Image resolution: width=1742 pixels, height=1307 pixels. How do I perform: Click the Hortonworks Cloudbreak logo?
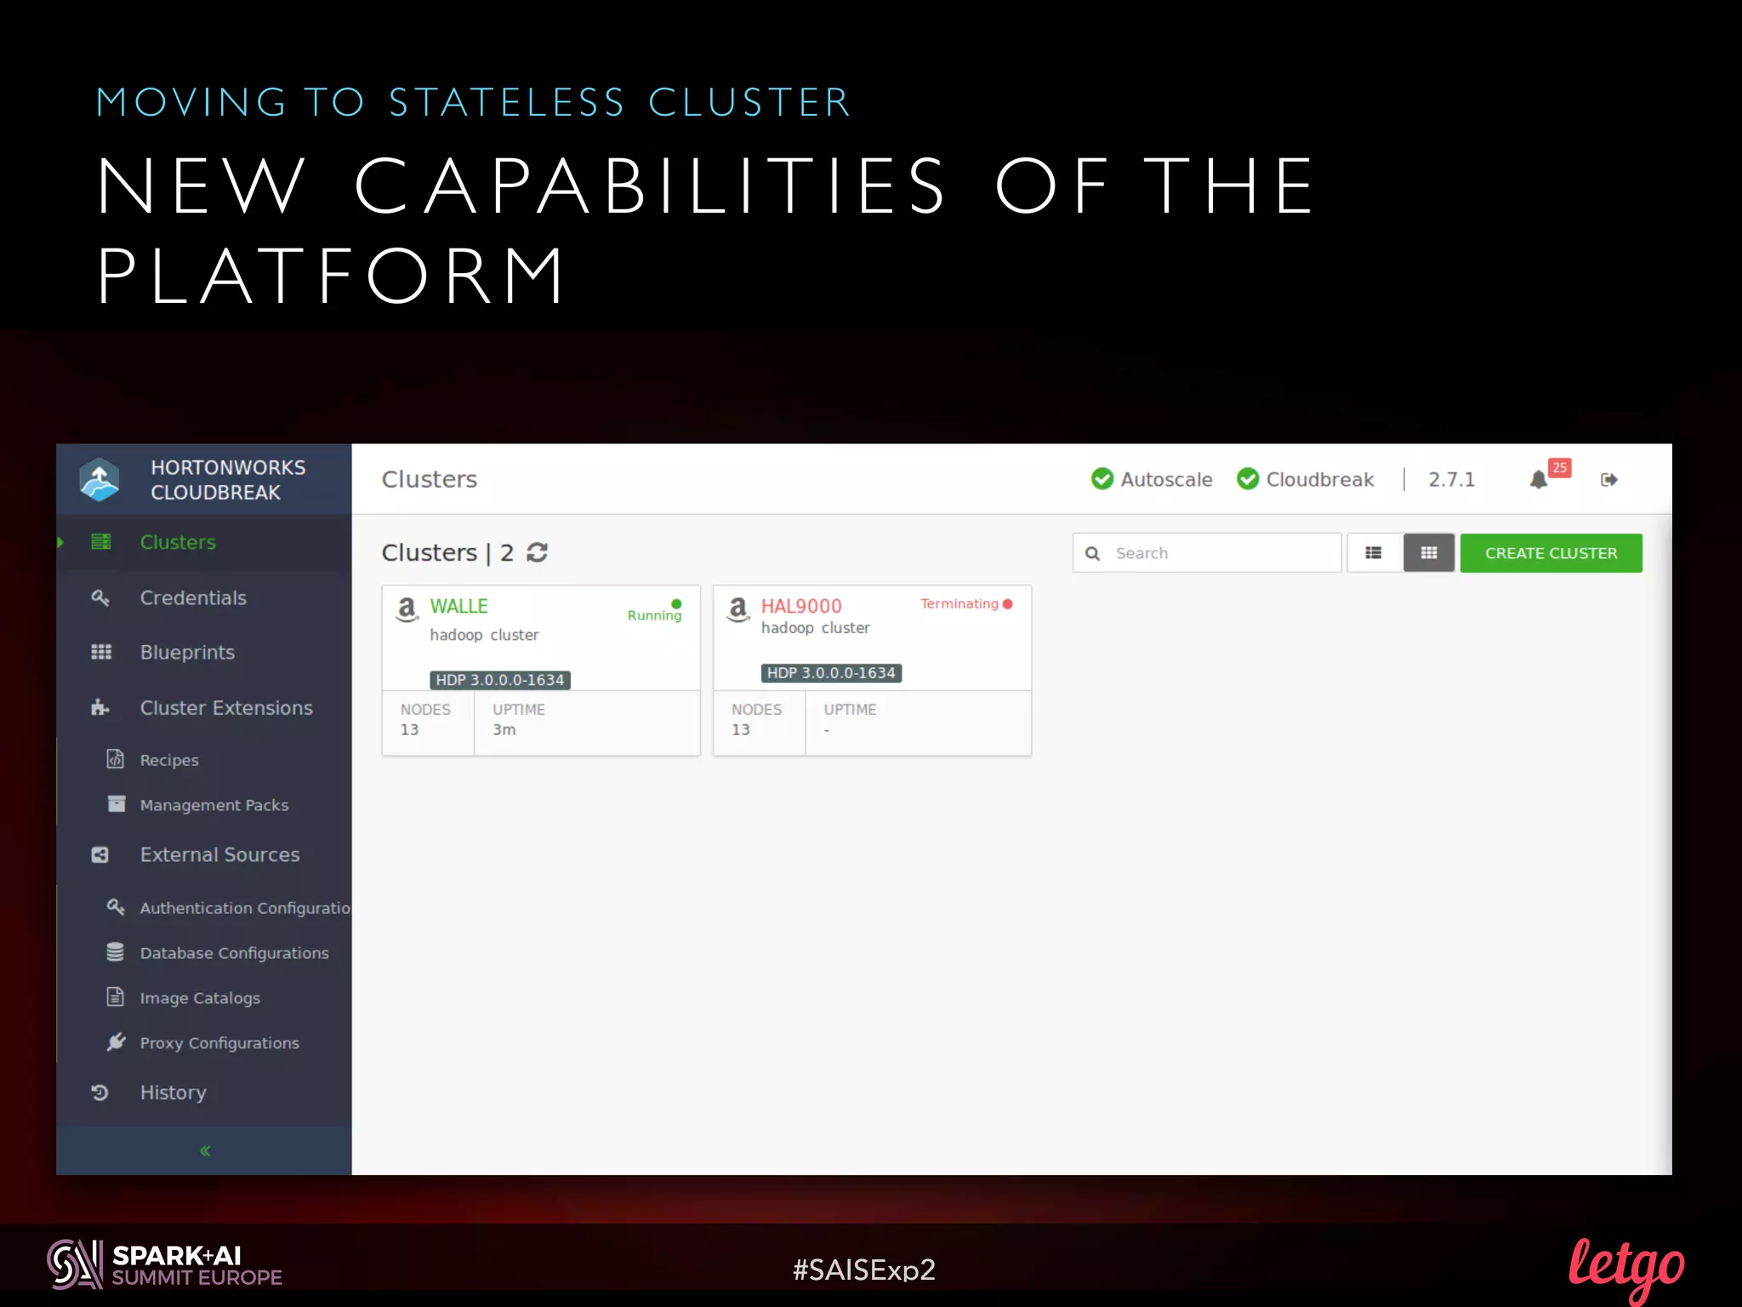pyautogui.click(x=100, y=480)
